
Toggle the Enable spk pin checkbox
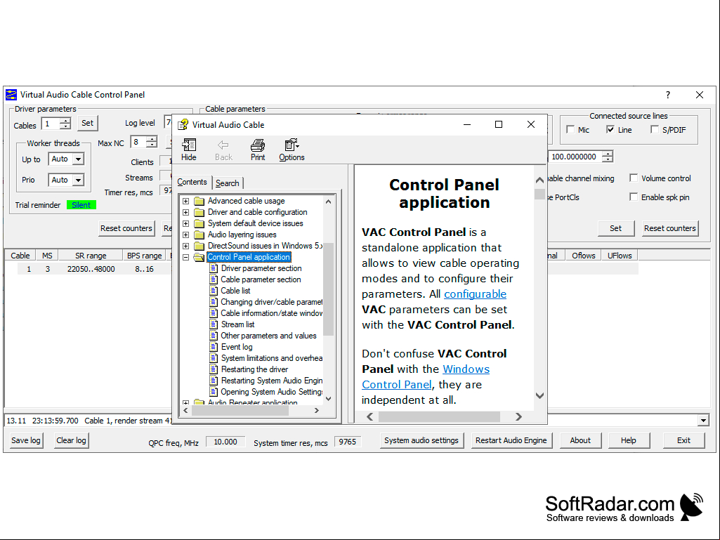(634, 197)
